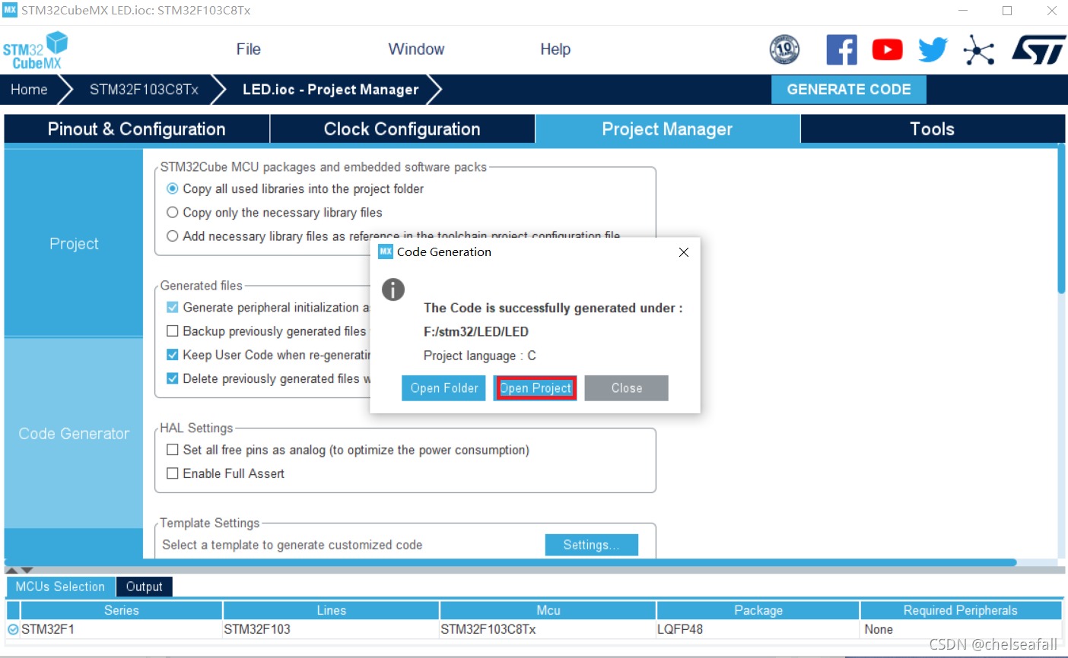Click Open Folder in the dialog
The width and height of the screenshot is (1068, 658).
[444, 388]
